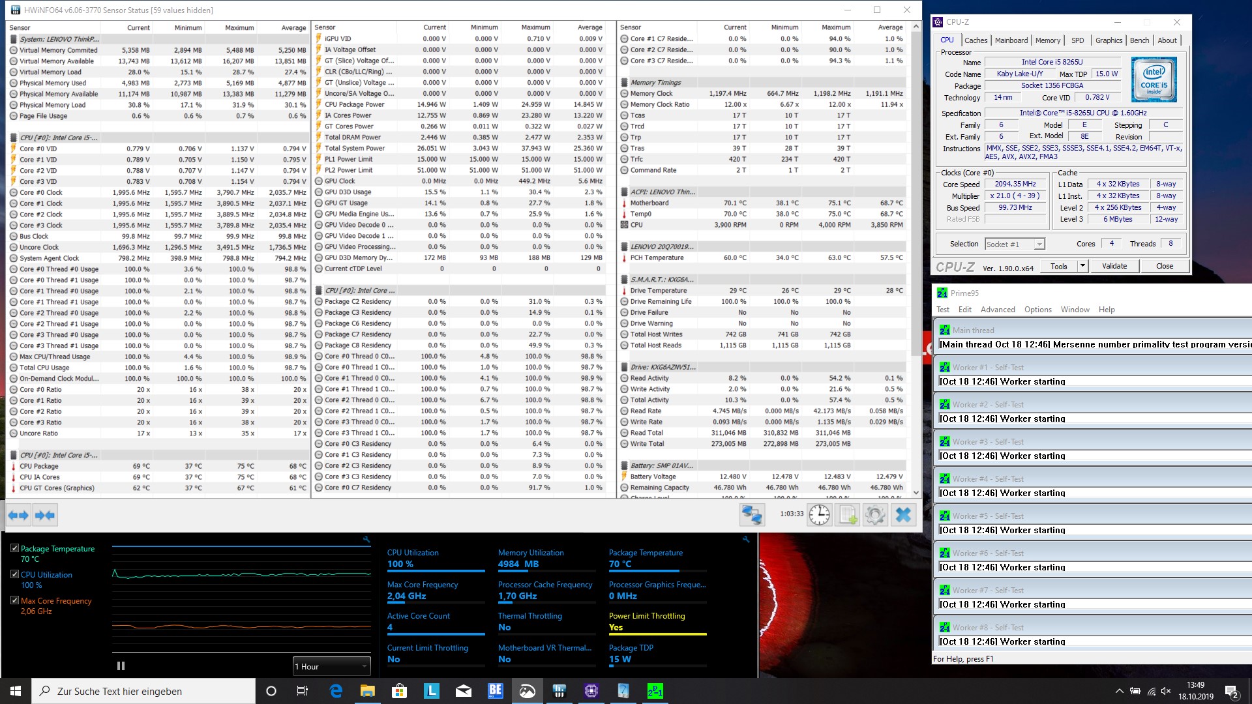Open Socket #1 selection dropdown in CPU-Z
This screenshot has width=1252, height=704.
coord(1015,244)
